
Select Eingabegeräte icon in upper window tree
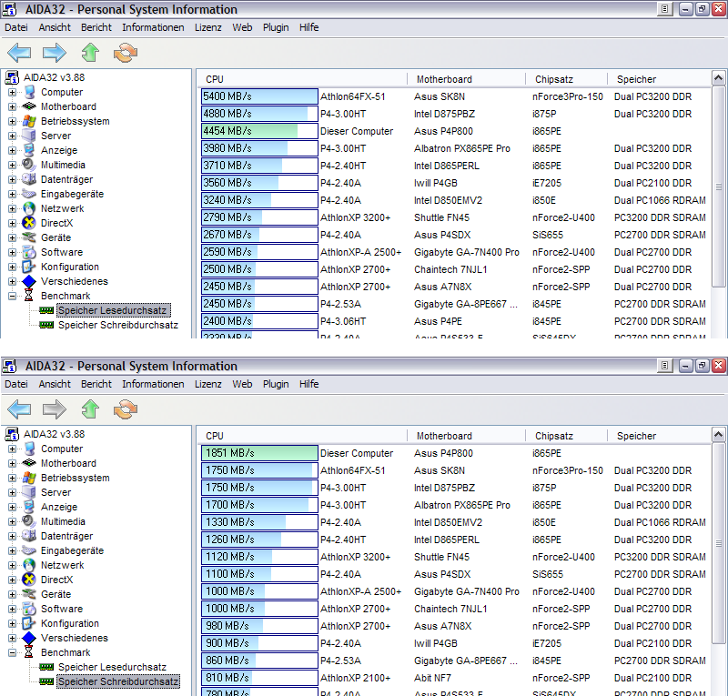tap(29, 194)
